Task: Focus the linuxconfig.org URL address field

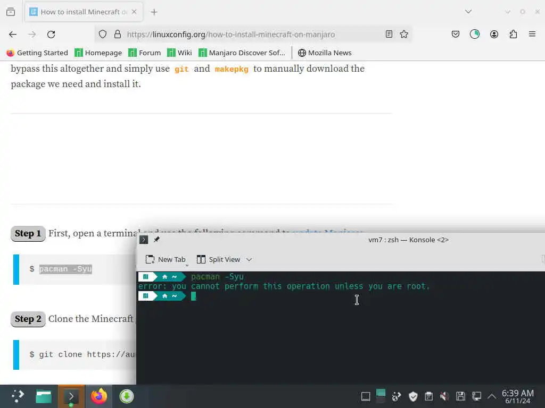Action: click(253, 35)
